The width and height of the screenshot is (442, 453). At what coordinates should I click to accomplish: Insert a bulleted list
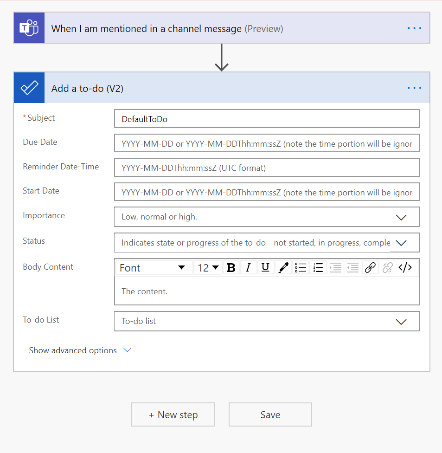pyautogui.click(x=301, y=268)
